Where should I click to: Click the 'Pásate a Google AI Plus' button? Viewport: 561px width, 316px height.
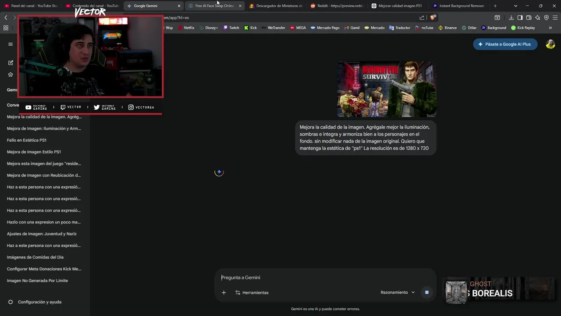(505, 44)
